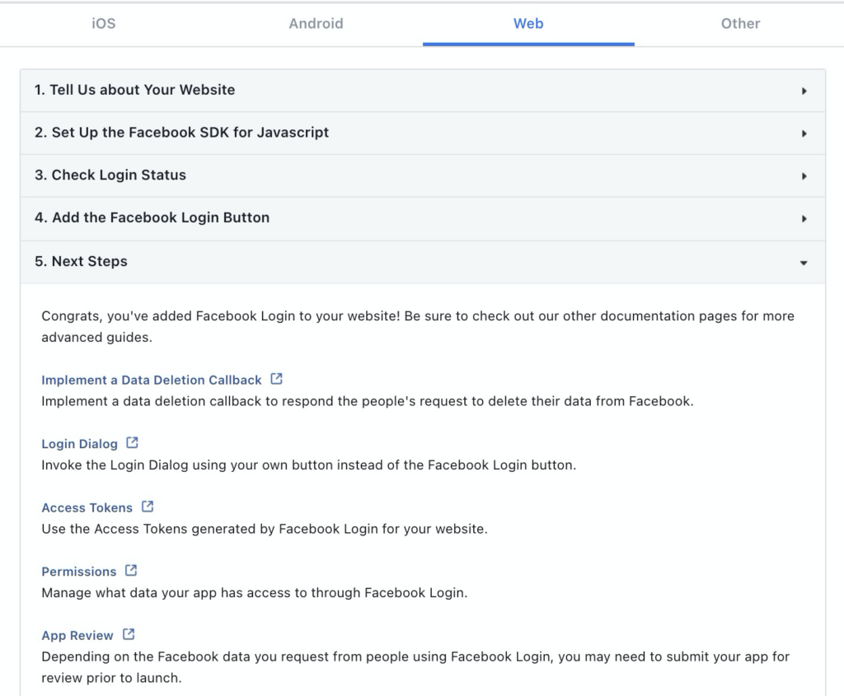Image resolution: width=844 pixels, height=696 pixels.
Task: Click the external link icon next to Permissions
Action: [x=130, y=570]
